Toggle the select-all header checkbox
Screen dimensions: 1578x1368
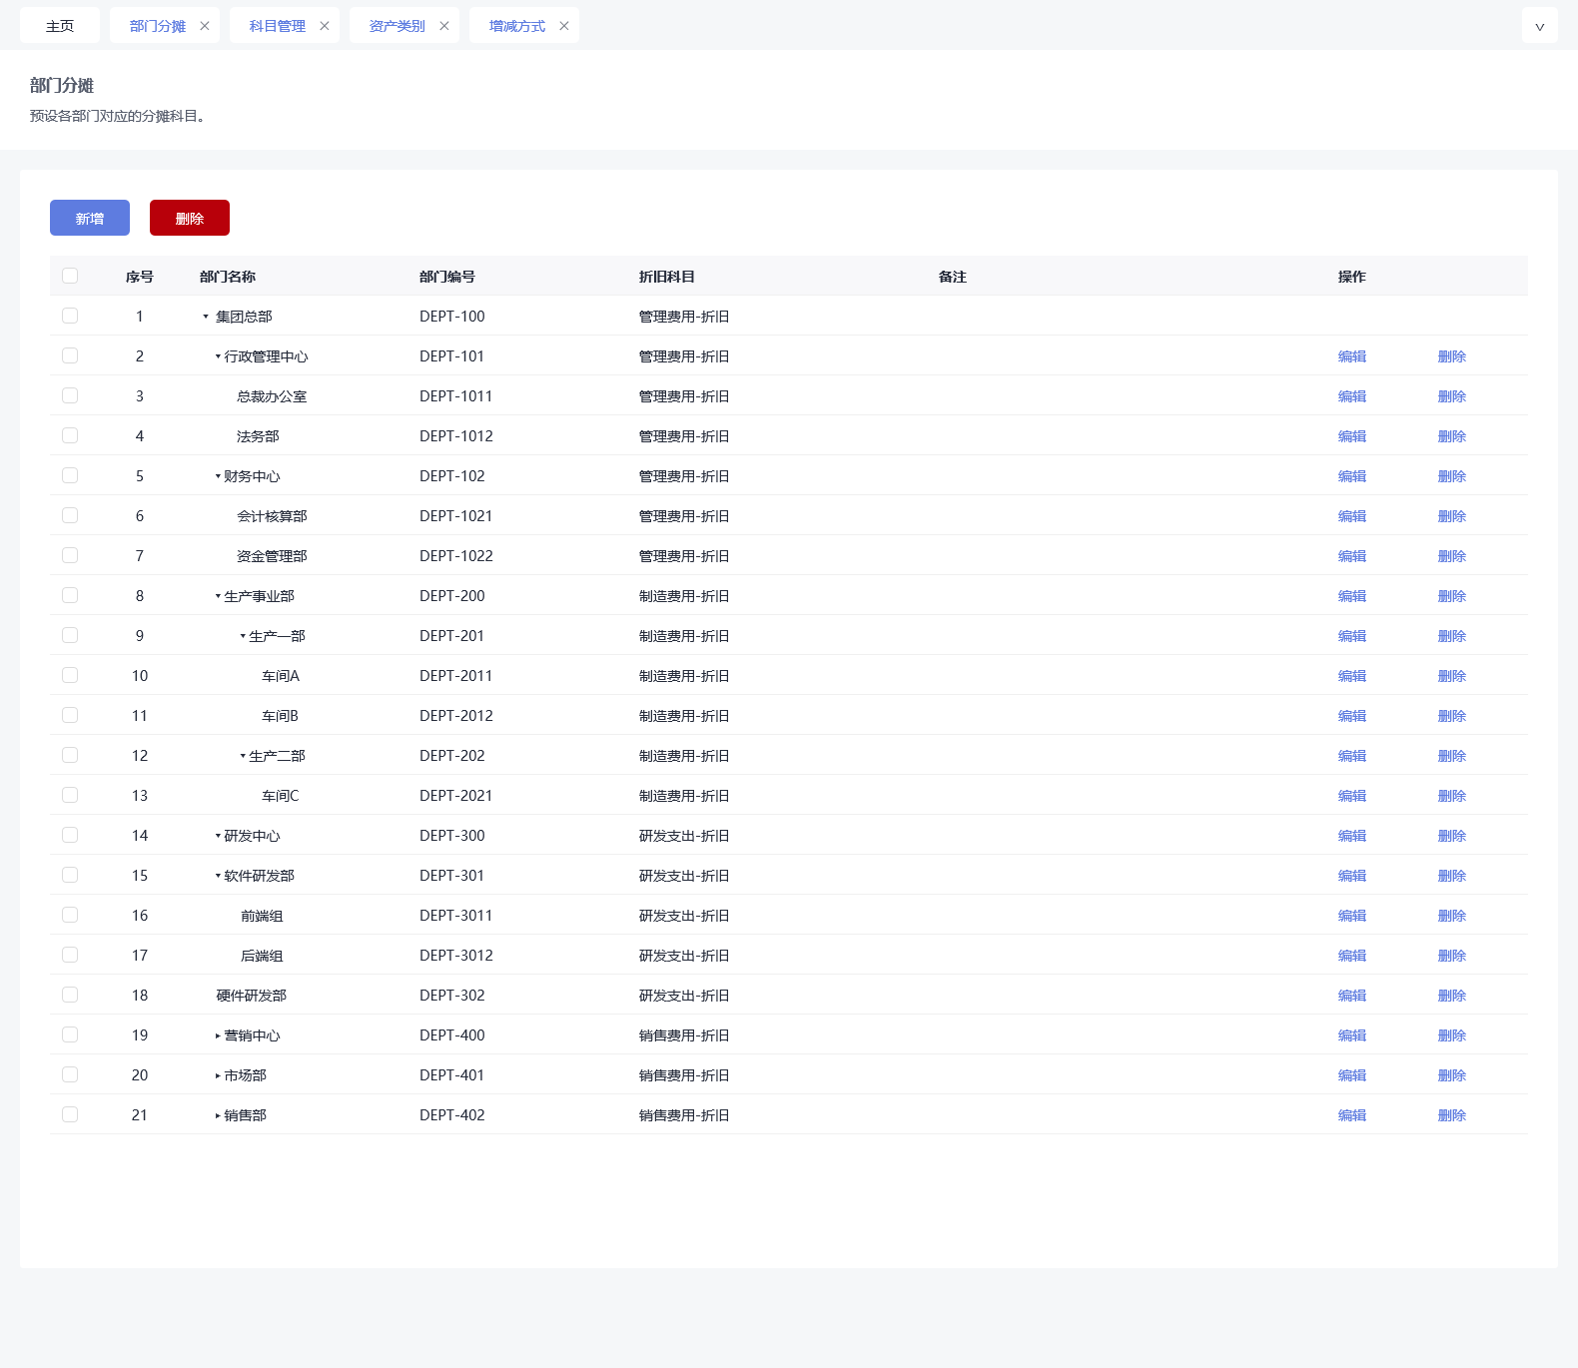click(70, 276)
